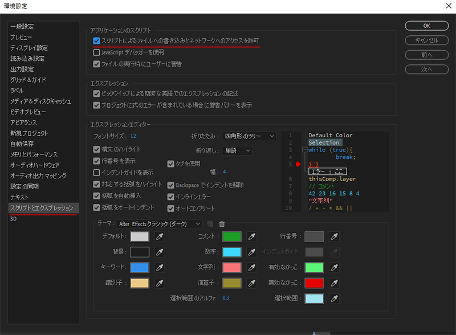Uncheck スクリプトによるファイルへの書き込み permission checkbox

pos(96,41)
